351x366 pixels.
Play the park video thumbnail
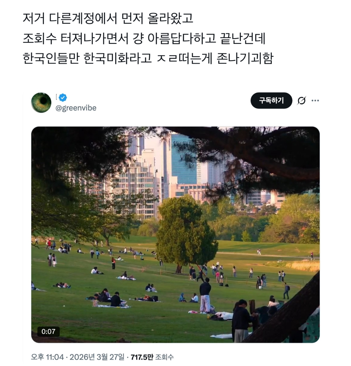click(x=175, y=235)
